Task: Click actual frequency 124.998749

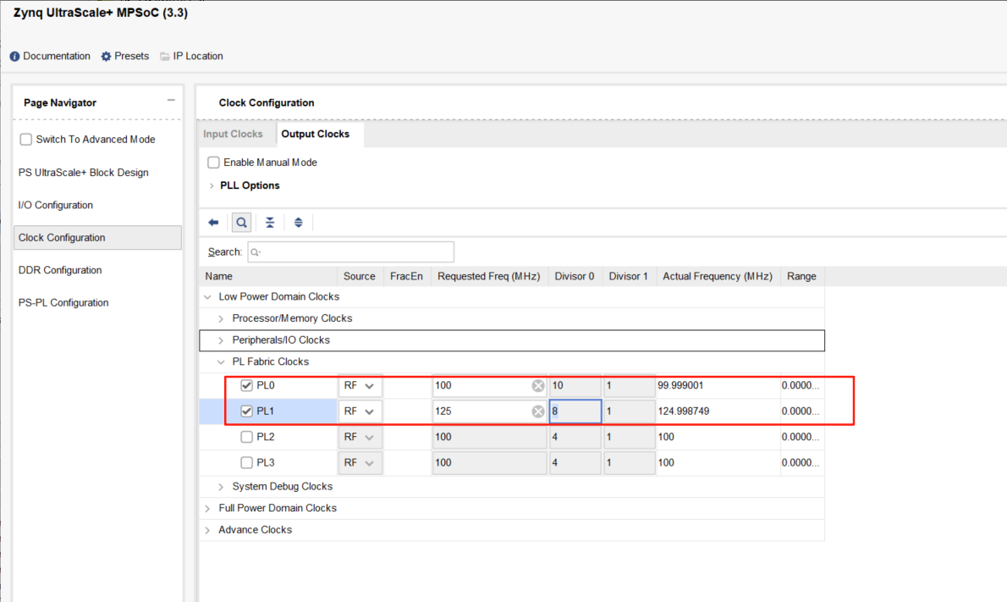Action: 684,411
